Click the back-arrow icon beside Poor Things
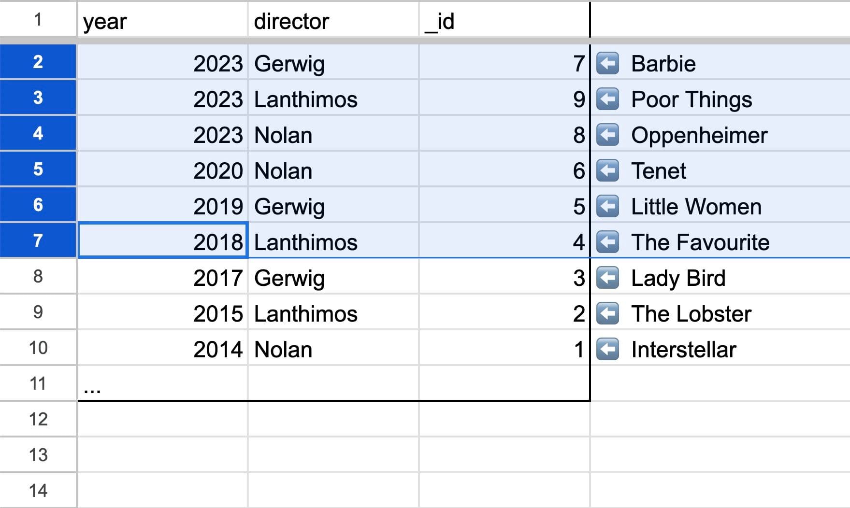Screen dimensions: 850x508 tap(609, 99)
